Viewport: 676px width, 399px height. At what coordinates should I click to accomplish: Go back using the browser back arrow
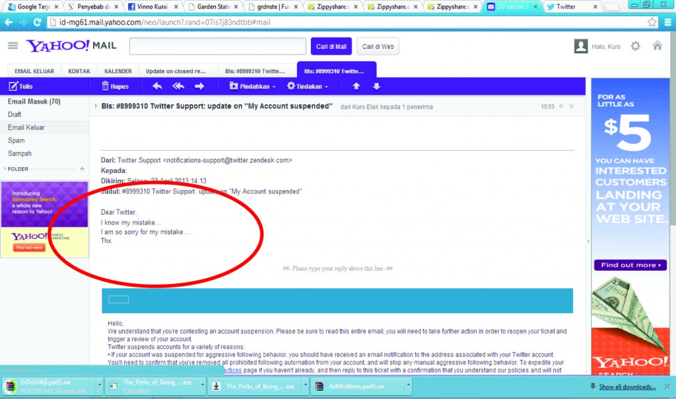9,22
